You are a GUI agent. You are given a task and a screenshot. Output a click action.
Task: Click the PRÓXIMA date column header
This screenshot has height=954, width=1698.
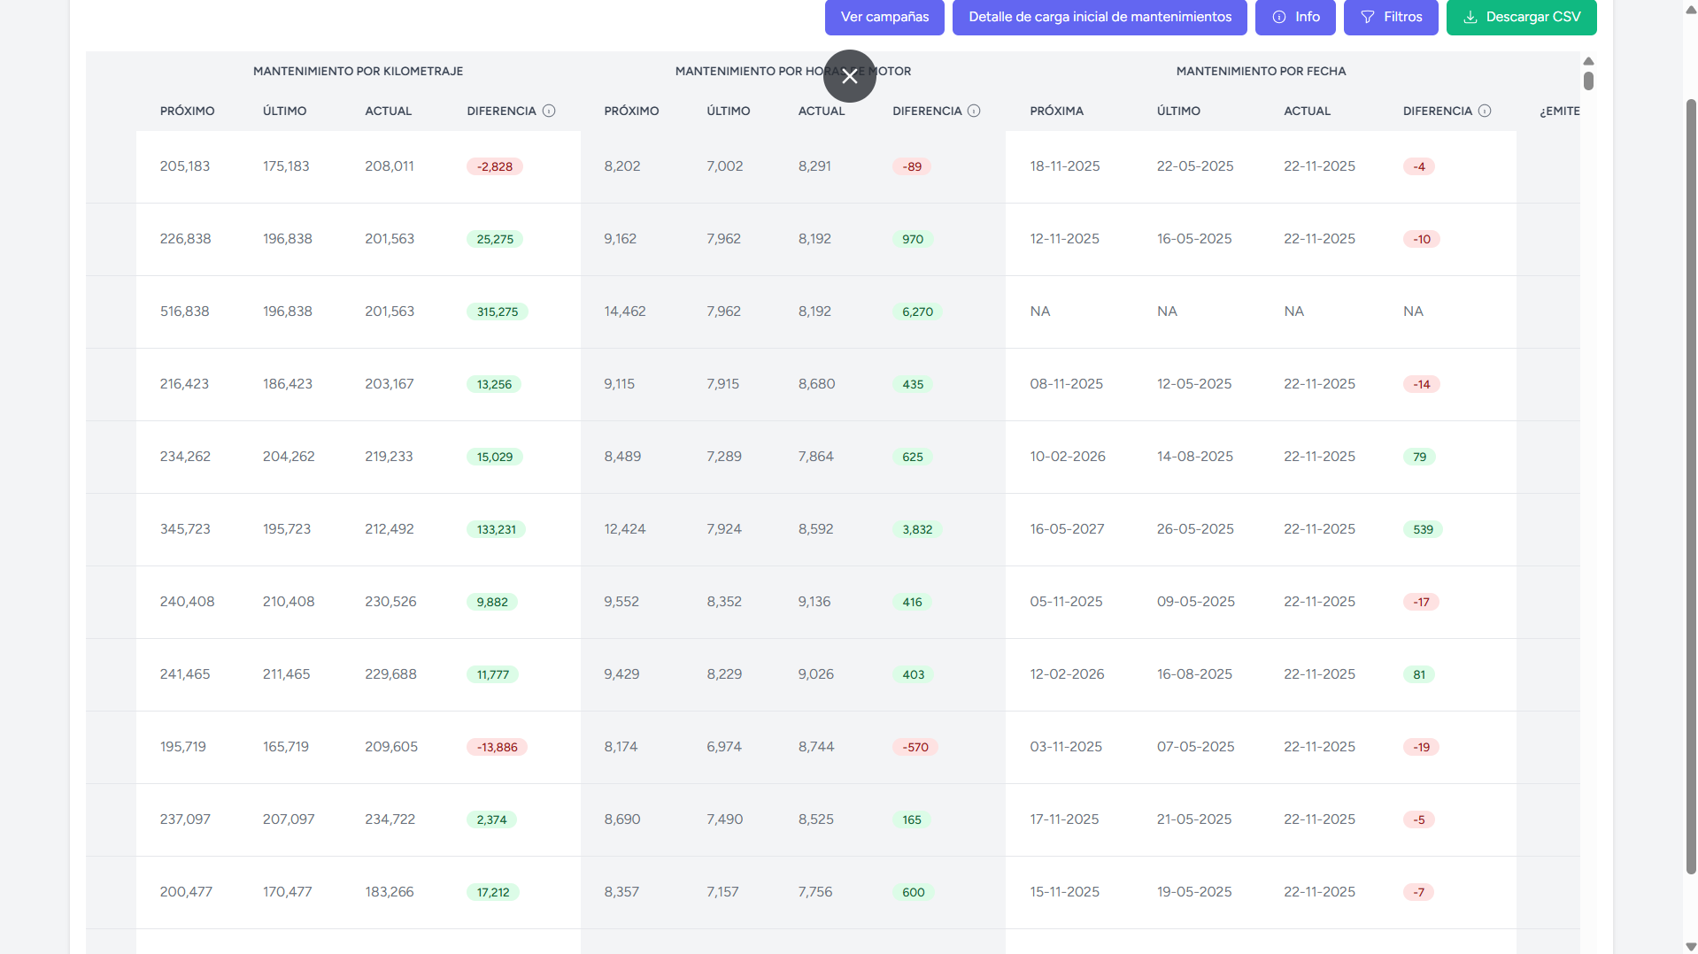1056,111
